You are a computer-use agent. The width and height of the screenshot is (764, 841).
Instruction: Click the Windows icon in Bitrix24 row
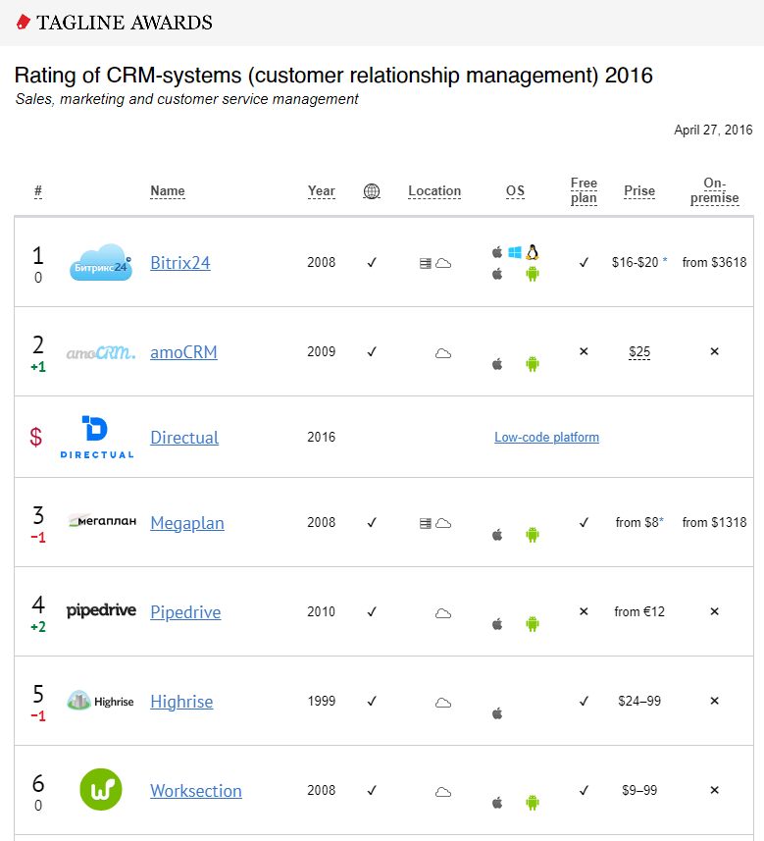click(x=515, y=252)
